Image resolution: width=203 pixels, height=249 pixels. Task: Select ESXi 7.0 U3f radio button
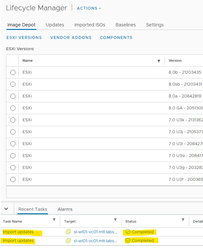(x=13, y=180)
